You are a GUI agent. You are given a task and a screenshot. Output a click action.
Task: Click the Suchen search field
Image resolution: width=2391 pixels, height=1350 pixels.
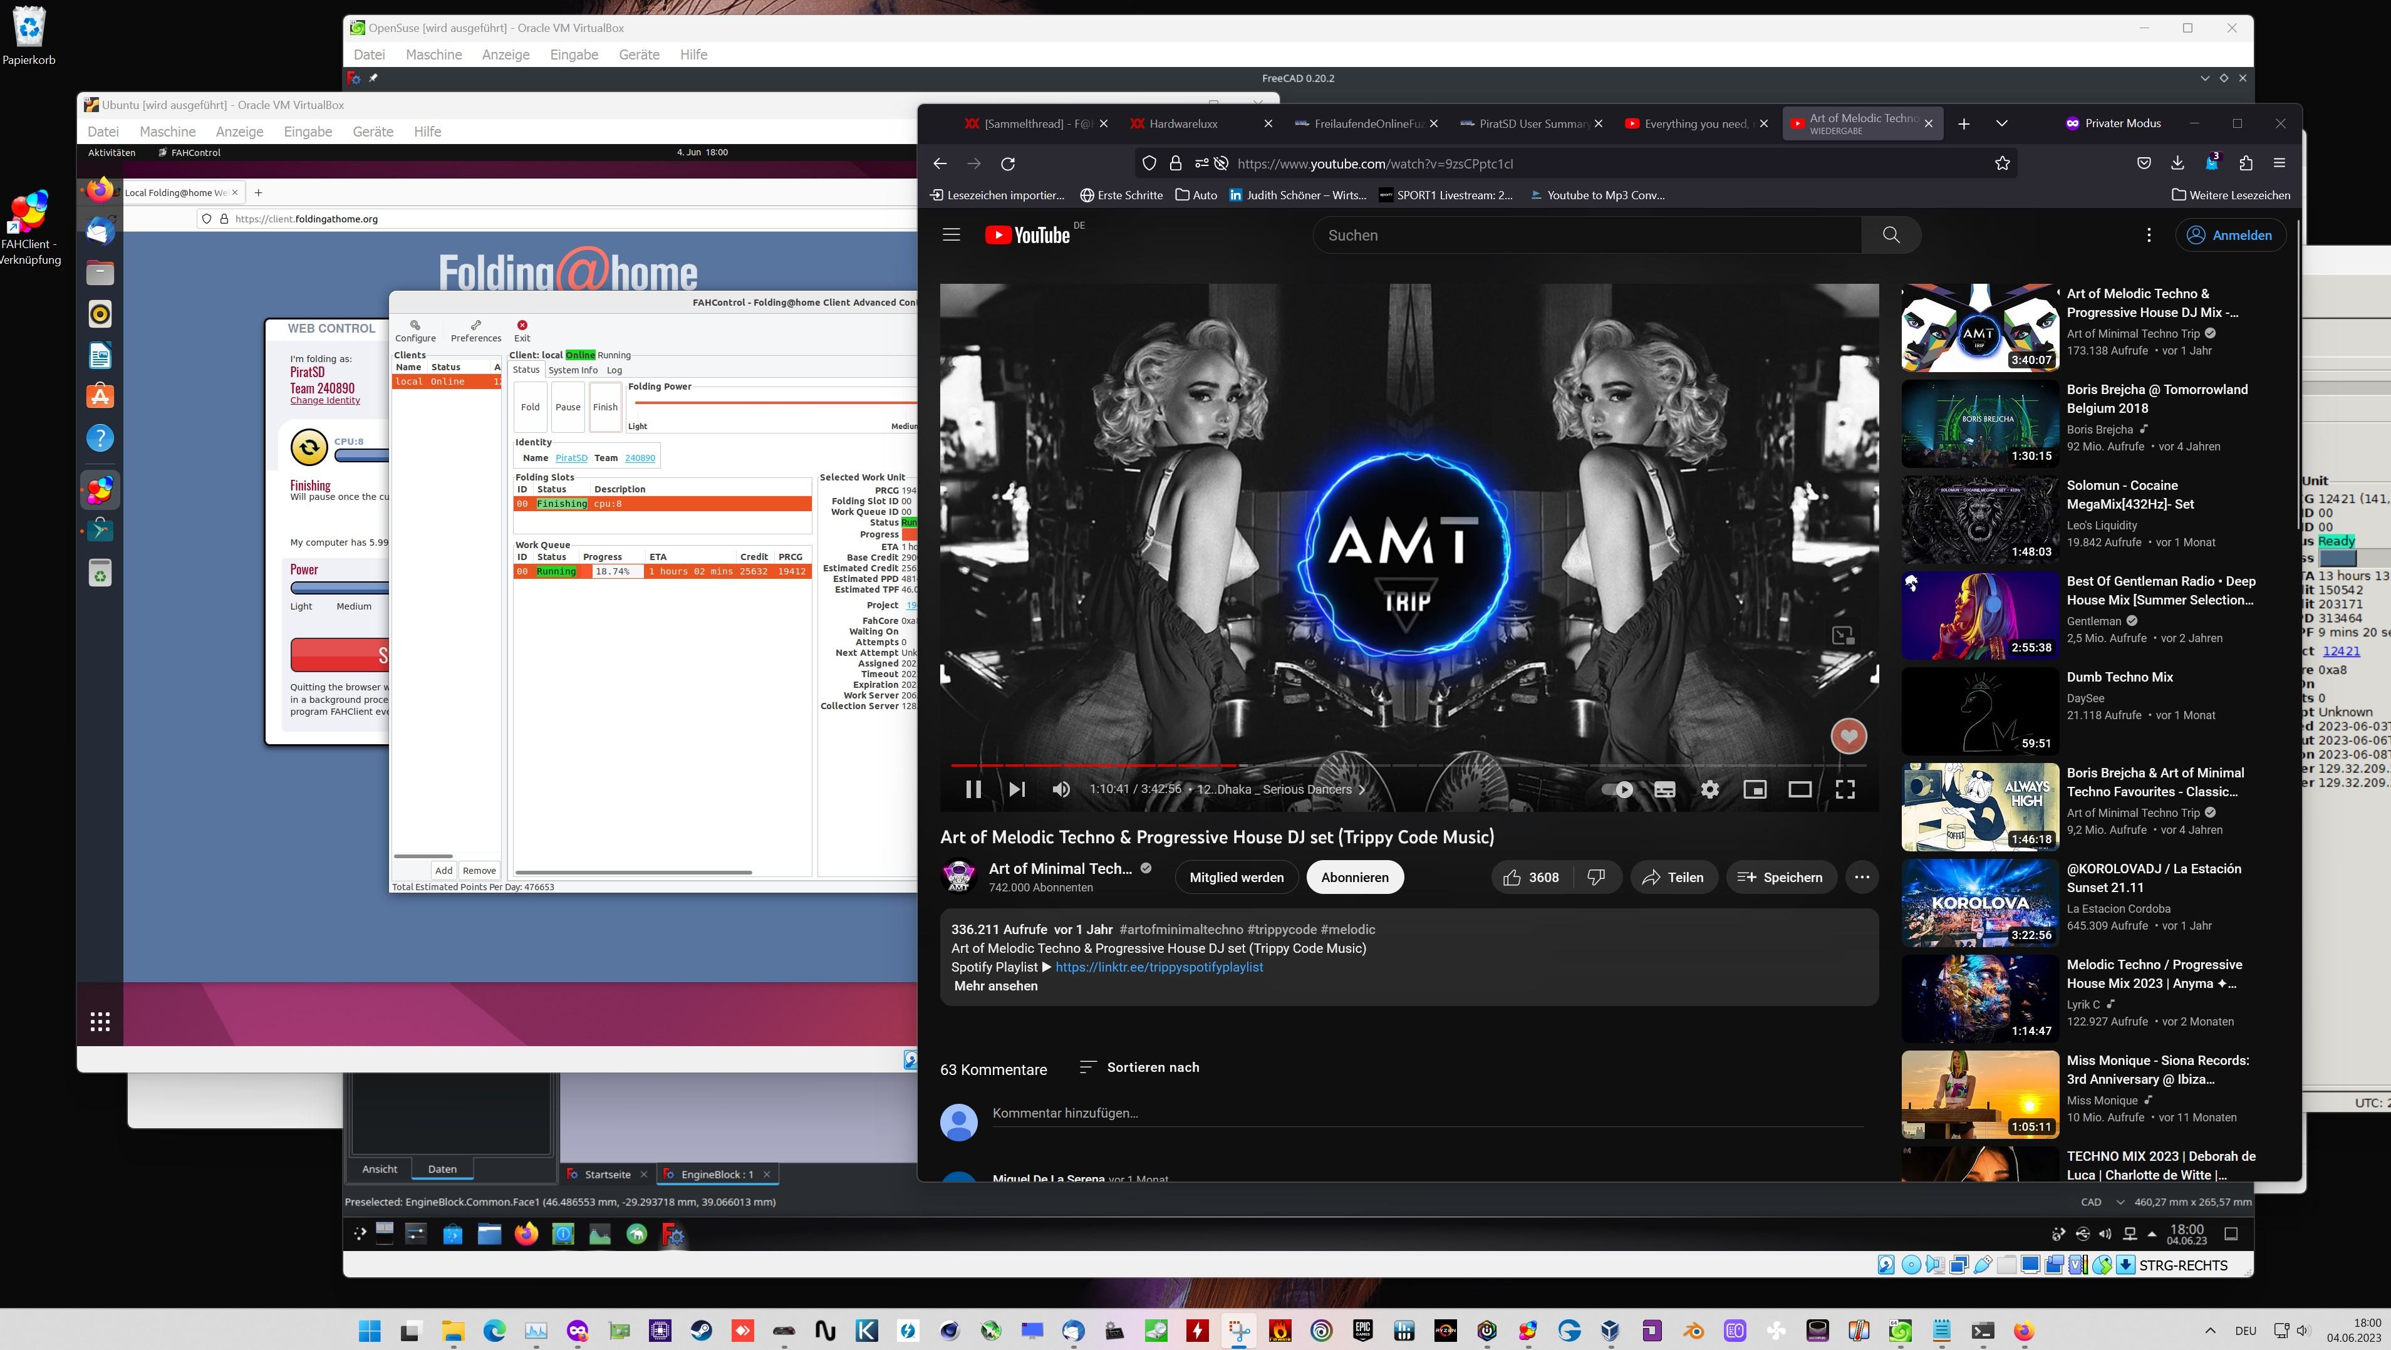[1587, 235]
